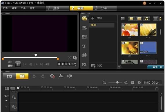The width and height of the screenshot is (165, 112).
Task: Toggle ripple editing option
Action: 6,96
